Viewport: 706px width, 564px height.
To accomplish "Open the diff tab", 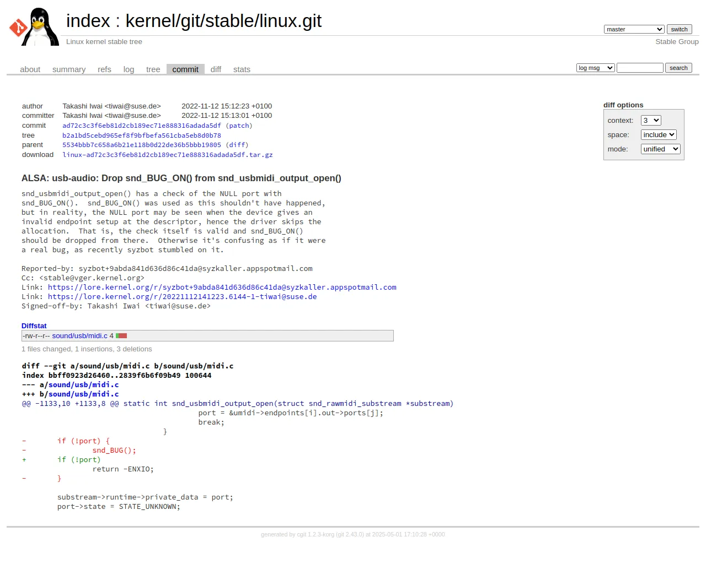I will click(x=216, y=69).
